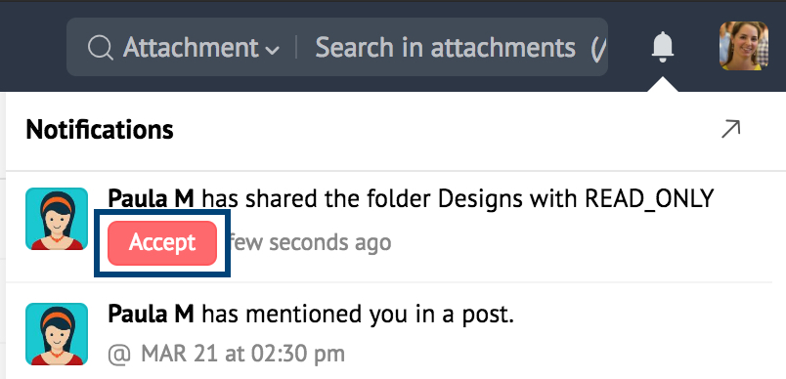Click READ_ONLY permission text in notification
Viewport: 786px width, 379px height.
(650, 200)
